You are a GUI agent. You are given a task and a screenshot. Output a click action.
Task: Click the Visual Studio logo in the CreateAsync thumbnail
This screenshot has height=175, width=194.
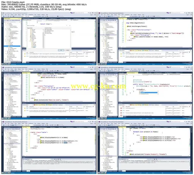click(x=99, y=67)
